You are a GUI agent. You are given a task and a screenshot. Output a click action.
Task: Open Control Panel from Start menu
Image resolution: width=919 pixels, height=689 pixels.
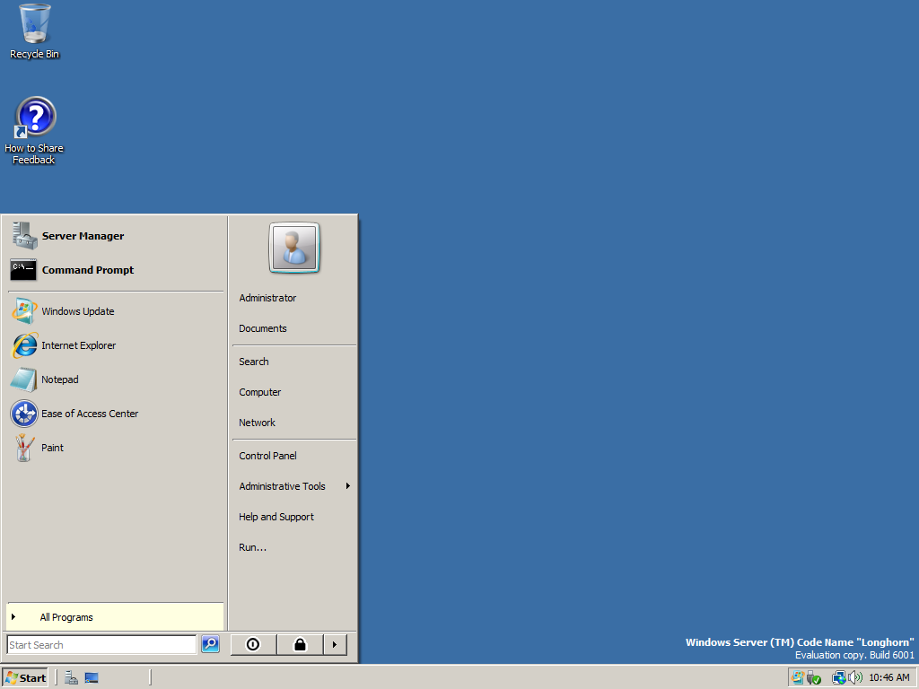267,456
